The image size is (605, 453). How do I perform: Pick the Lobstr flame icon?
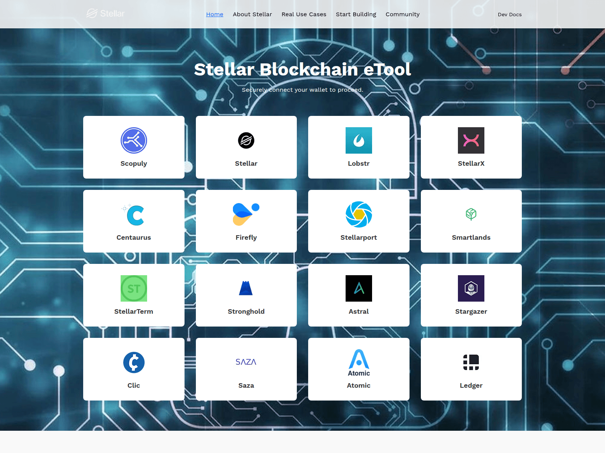(359, 140)
